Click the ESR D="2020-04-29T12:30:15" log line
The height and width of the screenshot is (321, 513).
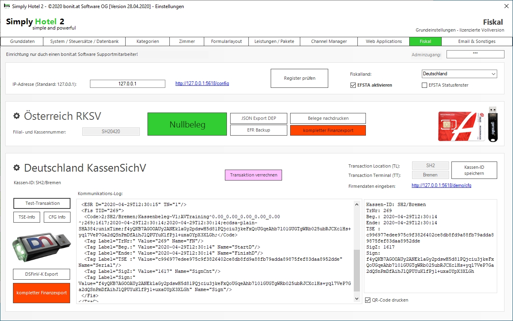[x=134, y=204]
